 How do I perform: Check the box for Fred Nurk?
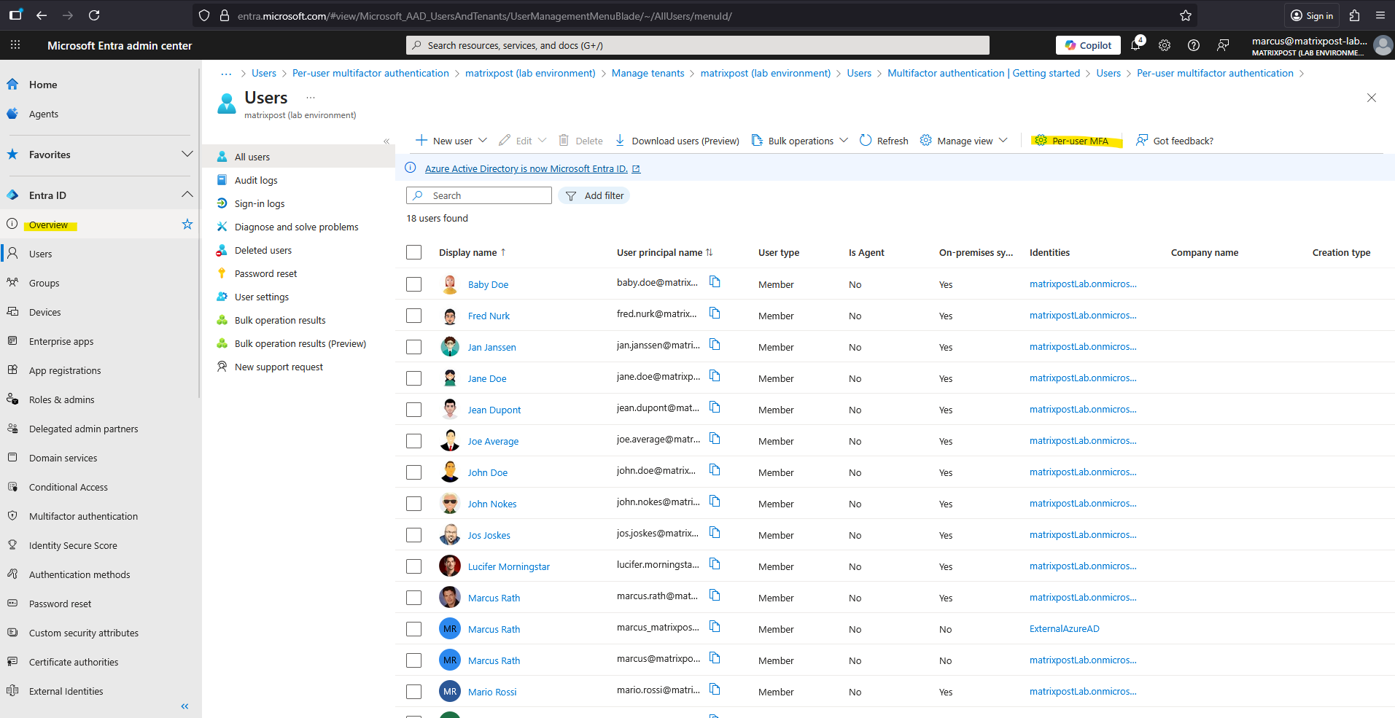point(413,316)
